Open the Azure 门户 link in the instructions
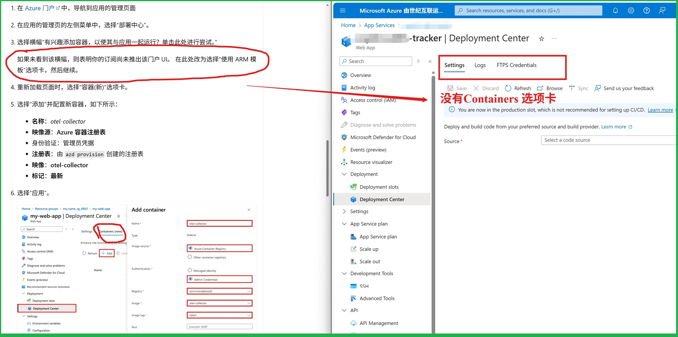This screenshot has height=337, width=678. (42, 8)
